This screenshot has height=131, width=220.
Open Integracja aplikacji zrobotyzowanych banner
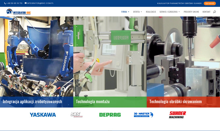[x=37, y=102]
